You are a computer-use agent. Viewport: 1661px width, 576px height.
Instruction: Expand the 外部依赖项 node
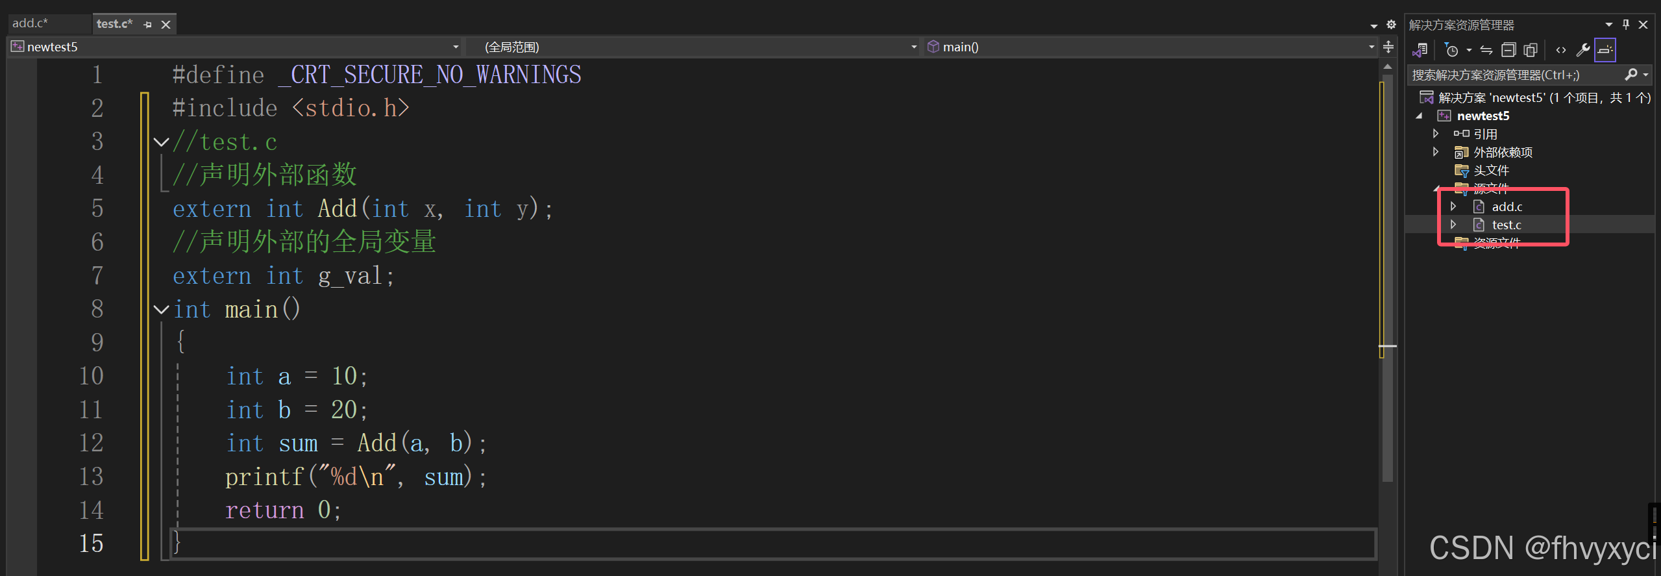pyautogui.click(x=1436, y=152)
